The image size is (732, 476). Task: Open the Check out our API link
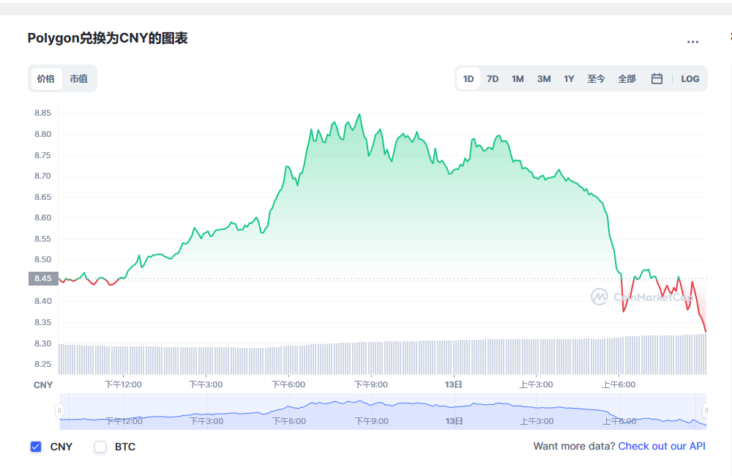click(x=662, y=446)
